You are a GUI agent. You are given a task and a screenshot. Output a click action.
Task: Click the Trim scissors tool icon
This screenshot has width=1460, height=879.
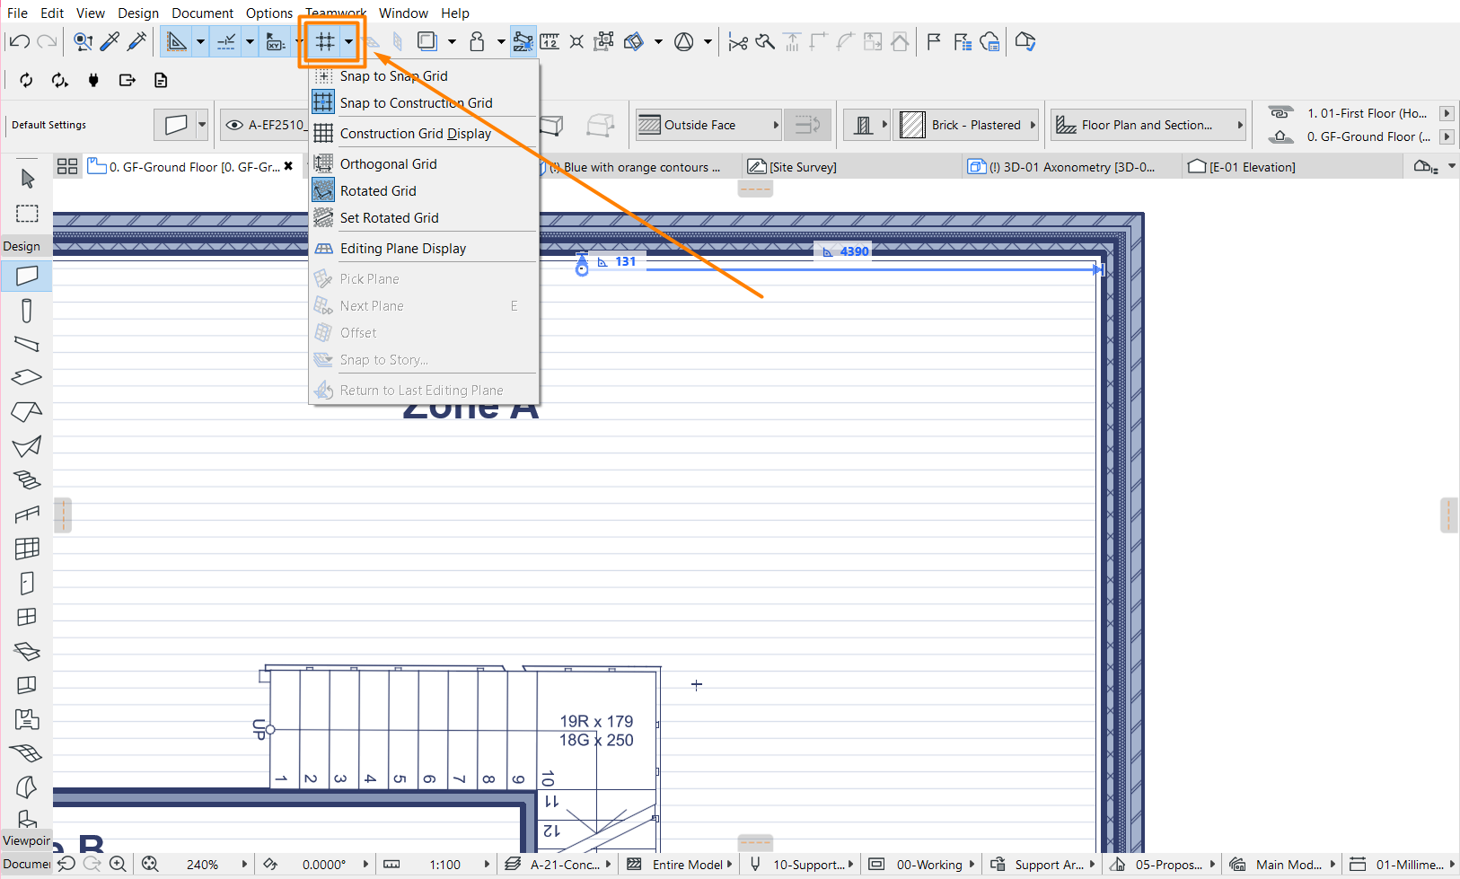pyautogui.click(x=738, y=41)
